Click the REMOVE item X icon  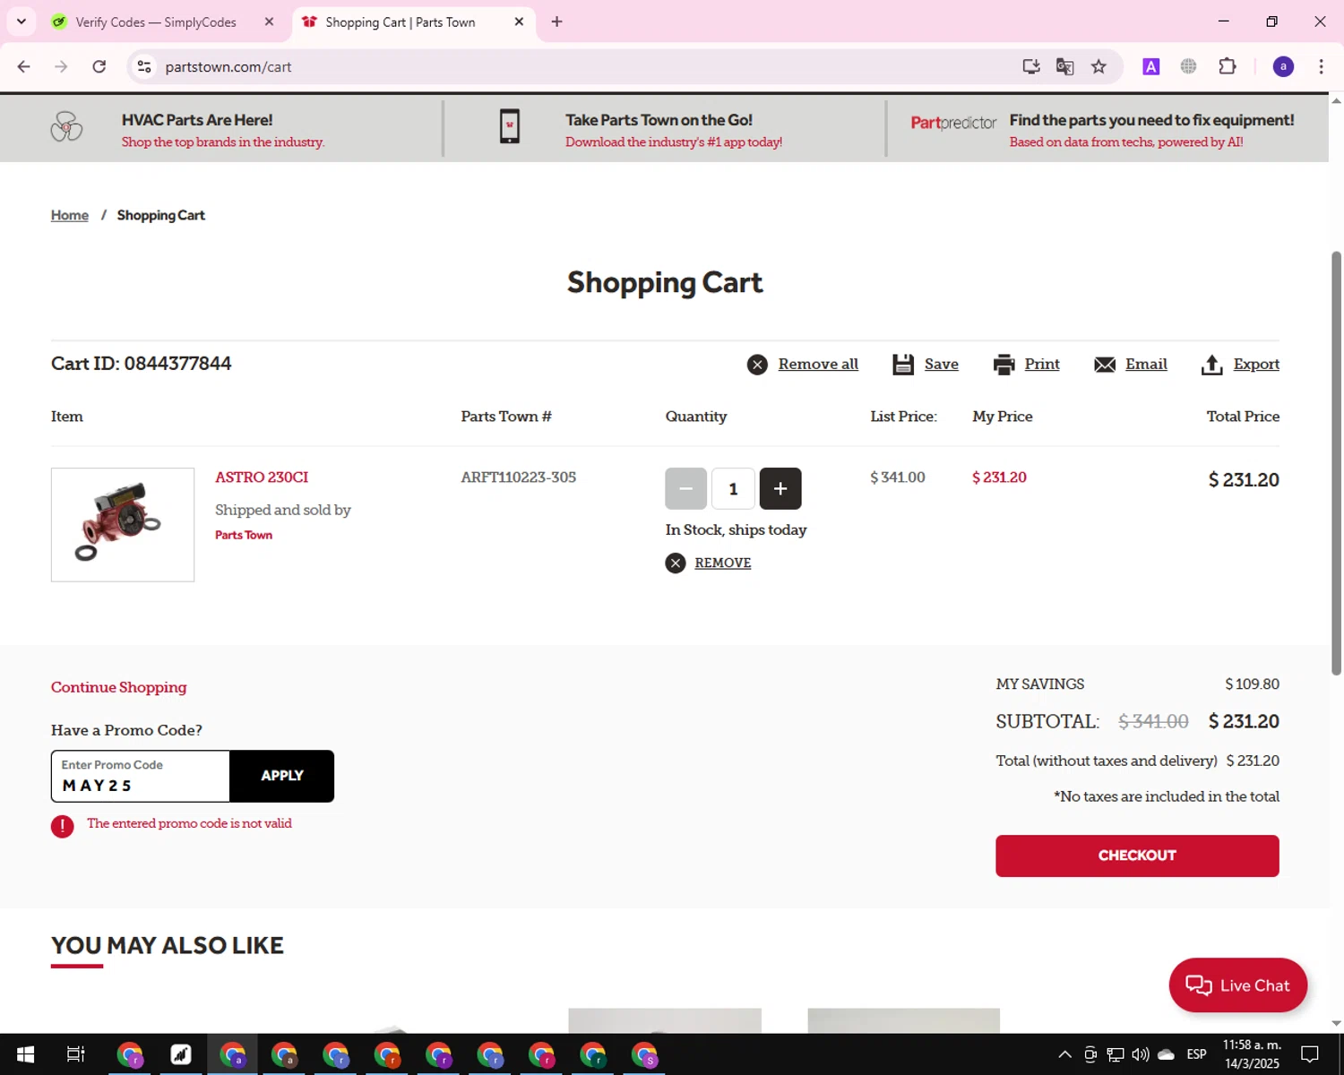[x=676, y=563]
